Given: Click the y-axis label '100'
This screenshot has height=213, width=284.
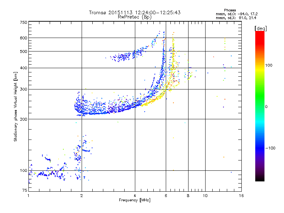Looking at the screenshot, I should click(24, 171).
